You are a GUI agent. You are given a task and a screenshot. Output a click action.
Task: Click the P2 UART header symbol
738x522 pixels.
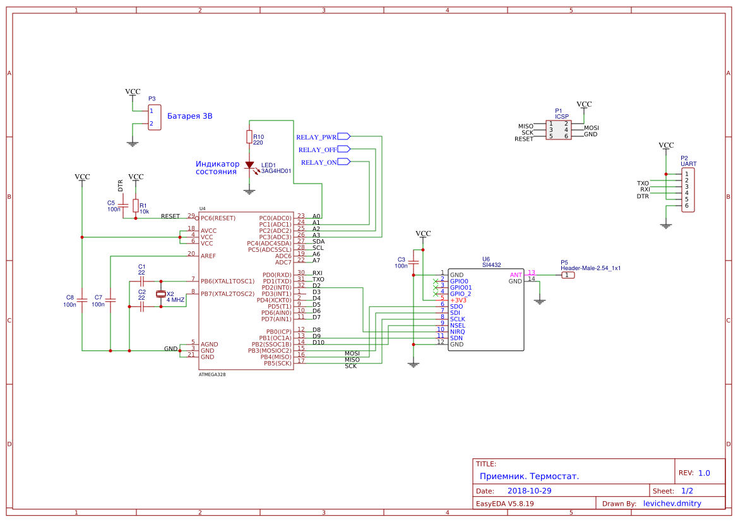[687, 190]
